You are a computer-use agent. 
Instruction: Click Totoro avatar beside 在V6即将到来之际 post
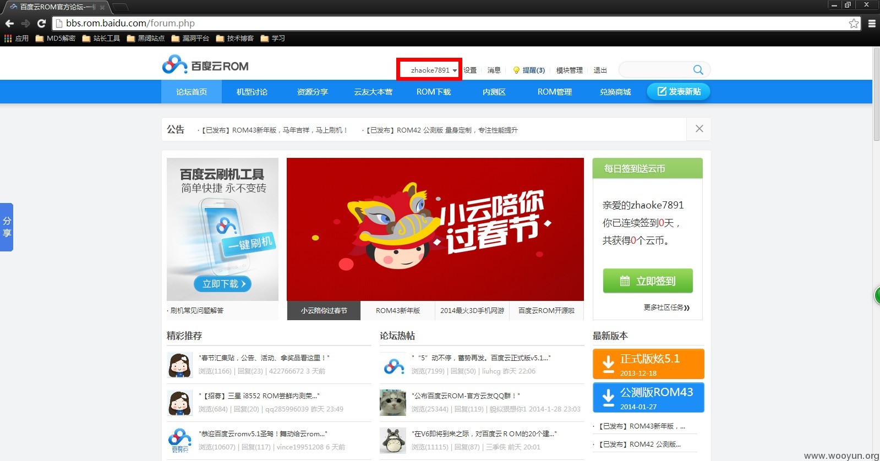pos(393,441)
